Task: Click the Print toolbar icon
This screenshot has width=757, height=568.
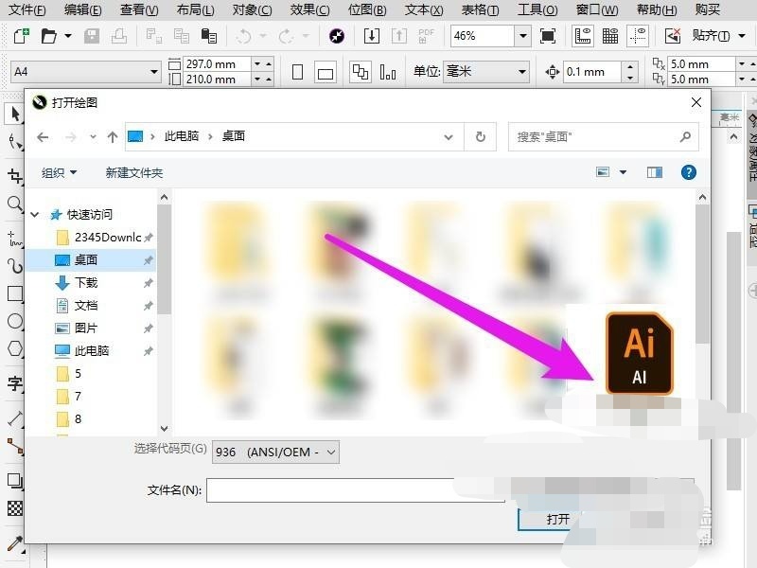Action: [119, 36]
